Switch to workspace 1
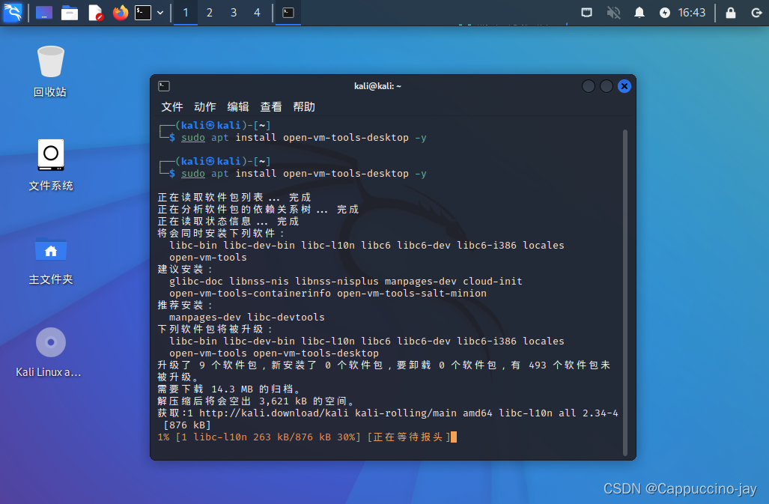 point(186,13)
